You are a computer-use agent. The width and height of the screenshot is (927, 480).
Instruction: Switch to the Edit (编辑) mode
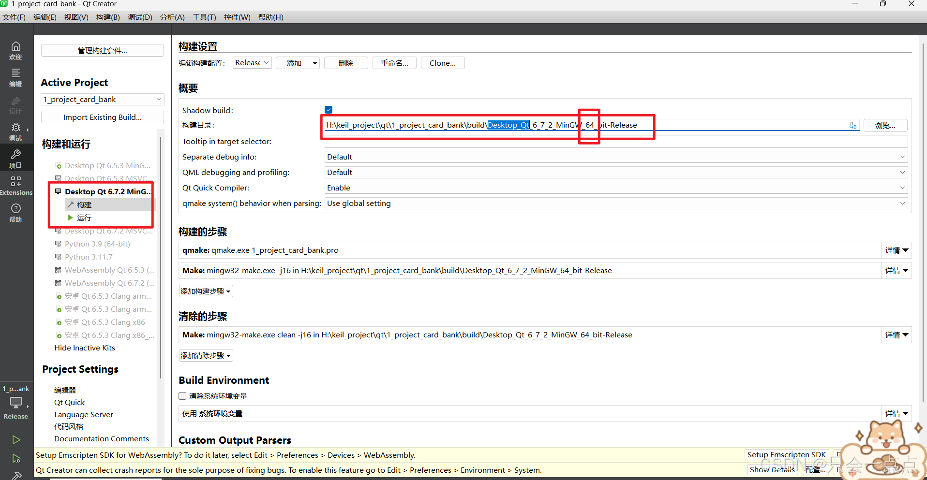[16, 77]
